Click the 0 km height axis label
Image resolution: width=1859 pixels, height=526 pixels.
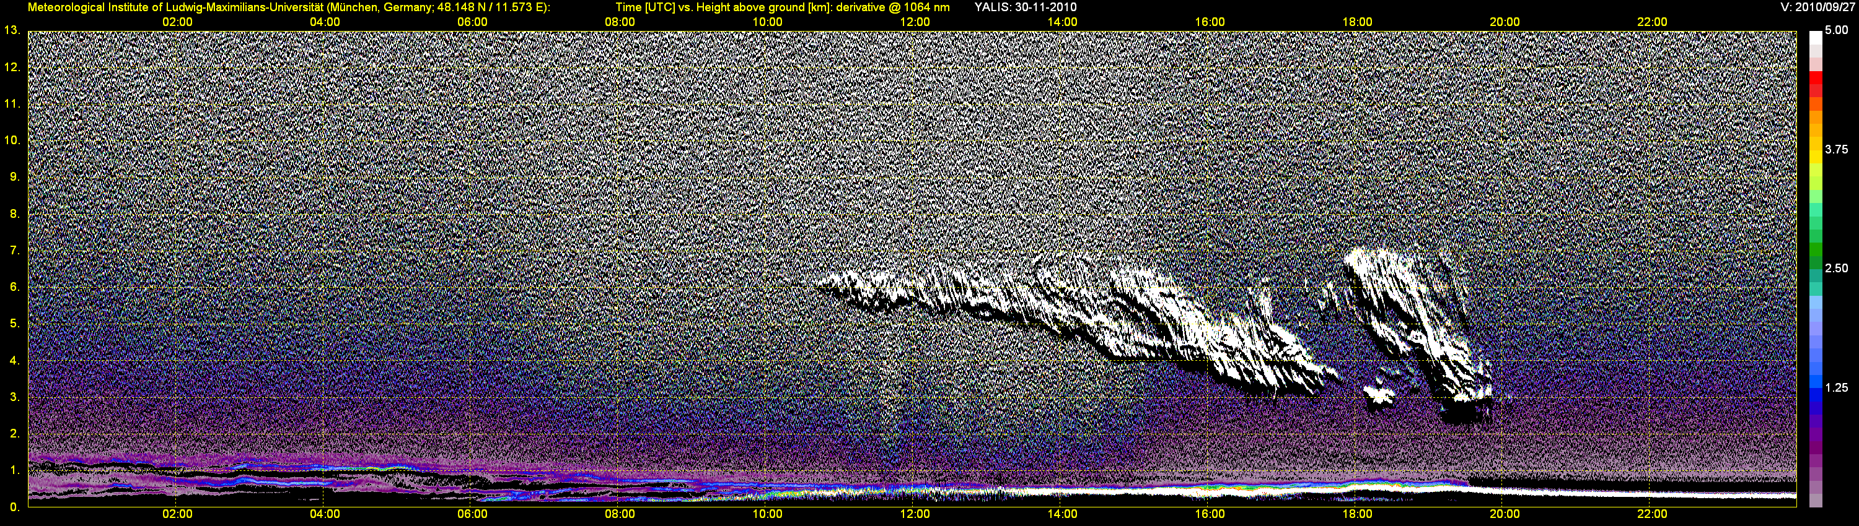click(14, 507)
